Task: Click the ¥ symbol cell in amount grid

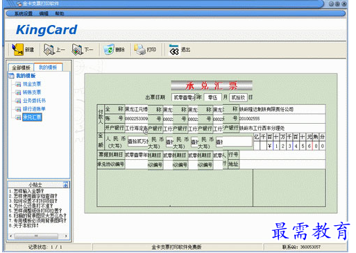Action: pos(269,146)
